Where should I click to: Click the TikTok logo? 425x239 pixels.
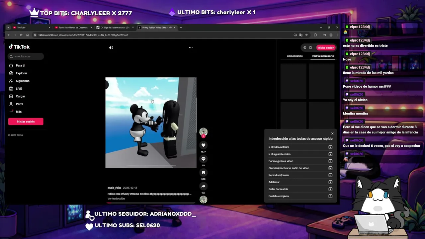(x=19, y=47)
